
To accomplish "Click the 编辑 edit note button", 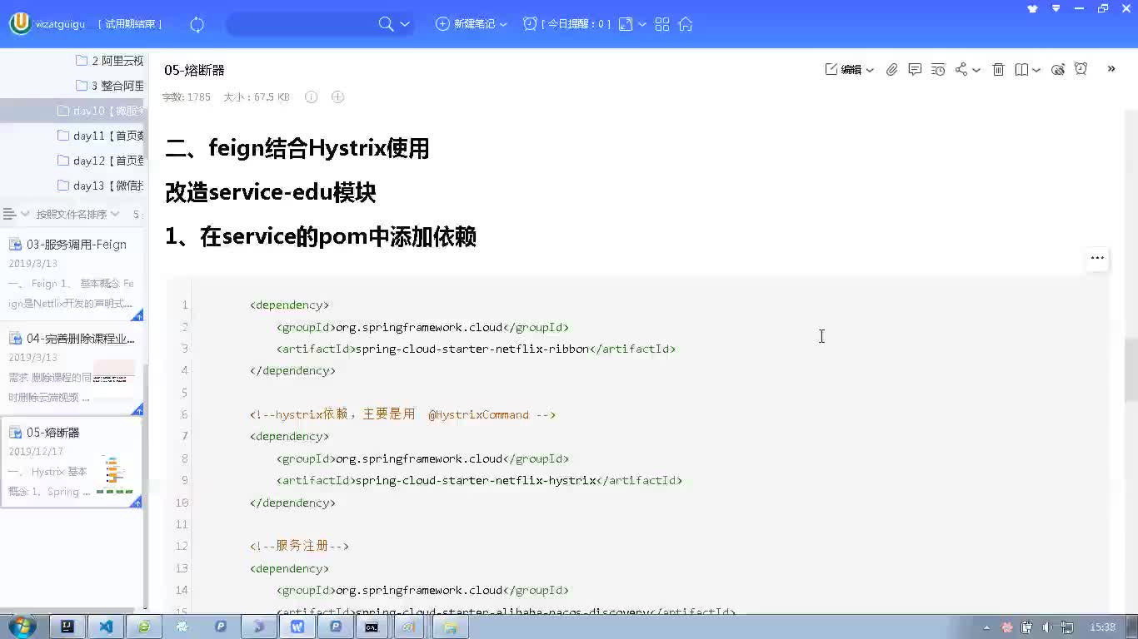I will 843,70.
